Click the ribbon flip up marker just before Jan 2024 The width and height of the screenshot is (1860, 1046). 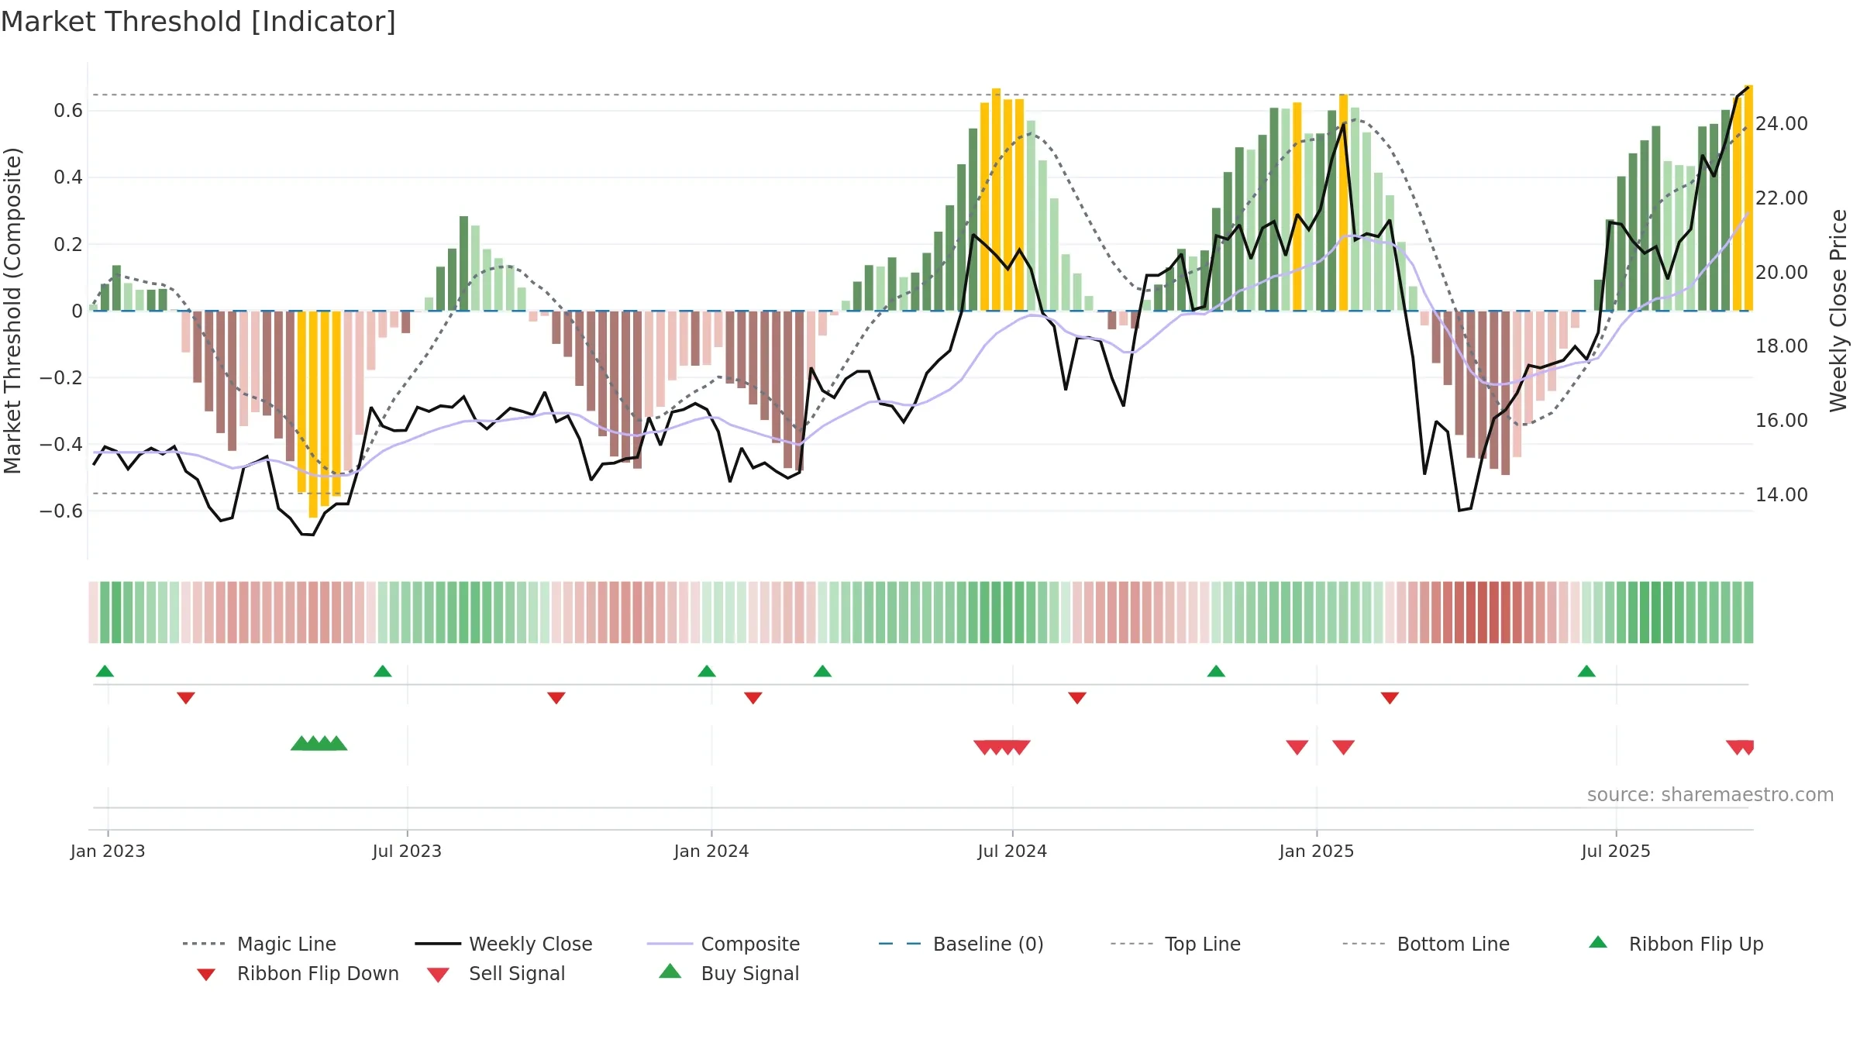707,671
